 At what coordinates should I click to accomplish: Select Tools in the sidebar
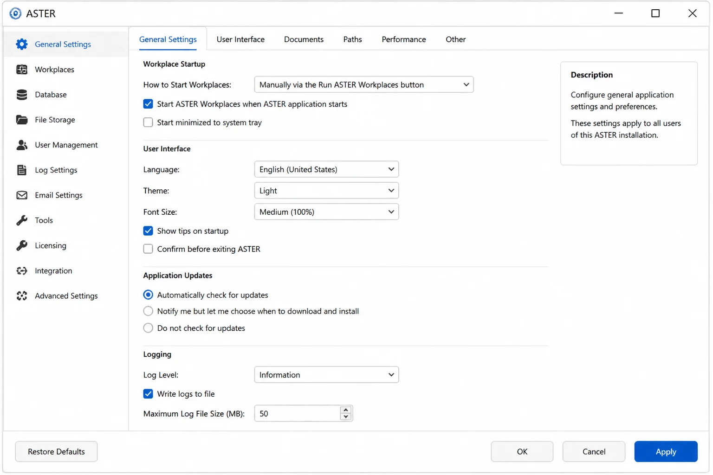pos(66,220)
